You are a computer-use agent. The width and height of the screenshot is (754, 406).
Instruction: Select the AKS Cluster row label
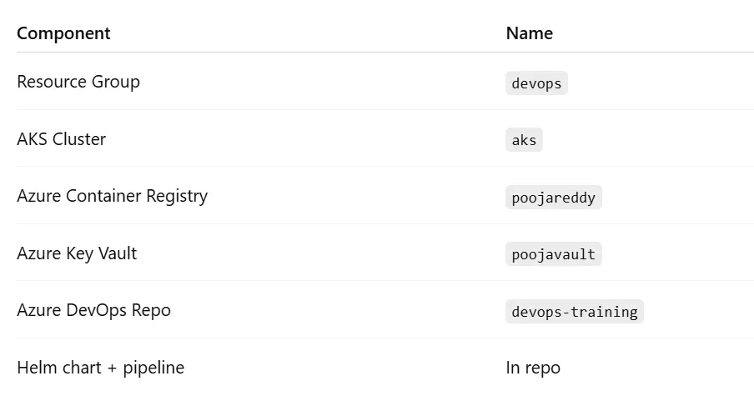point(61,139)
